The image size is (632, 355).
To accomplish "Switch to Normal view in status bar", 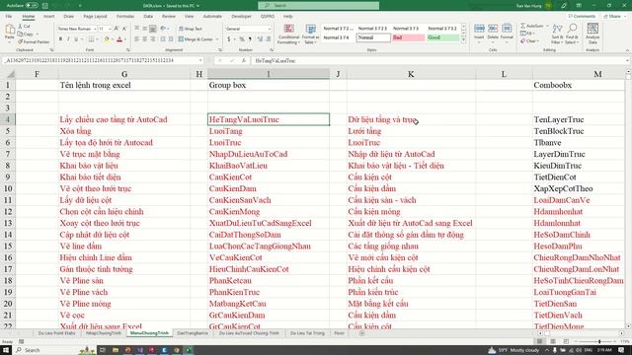I will coord(539,341).
